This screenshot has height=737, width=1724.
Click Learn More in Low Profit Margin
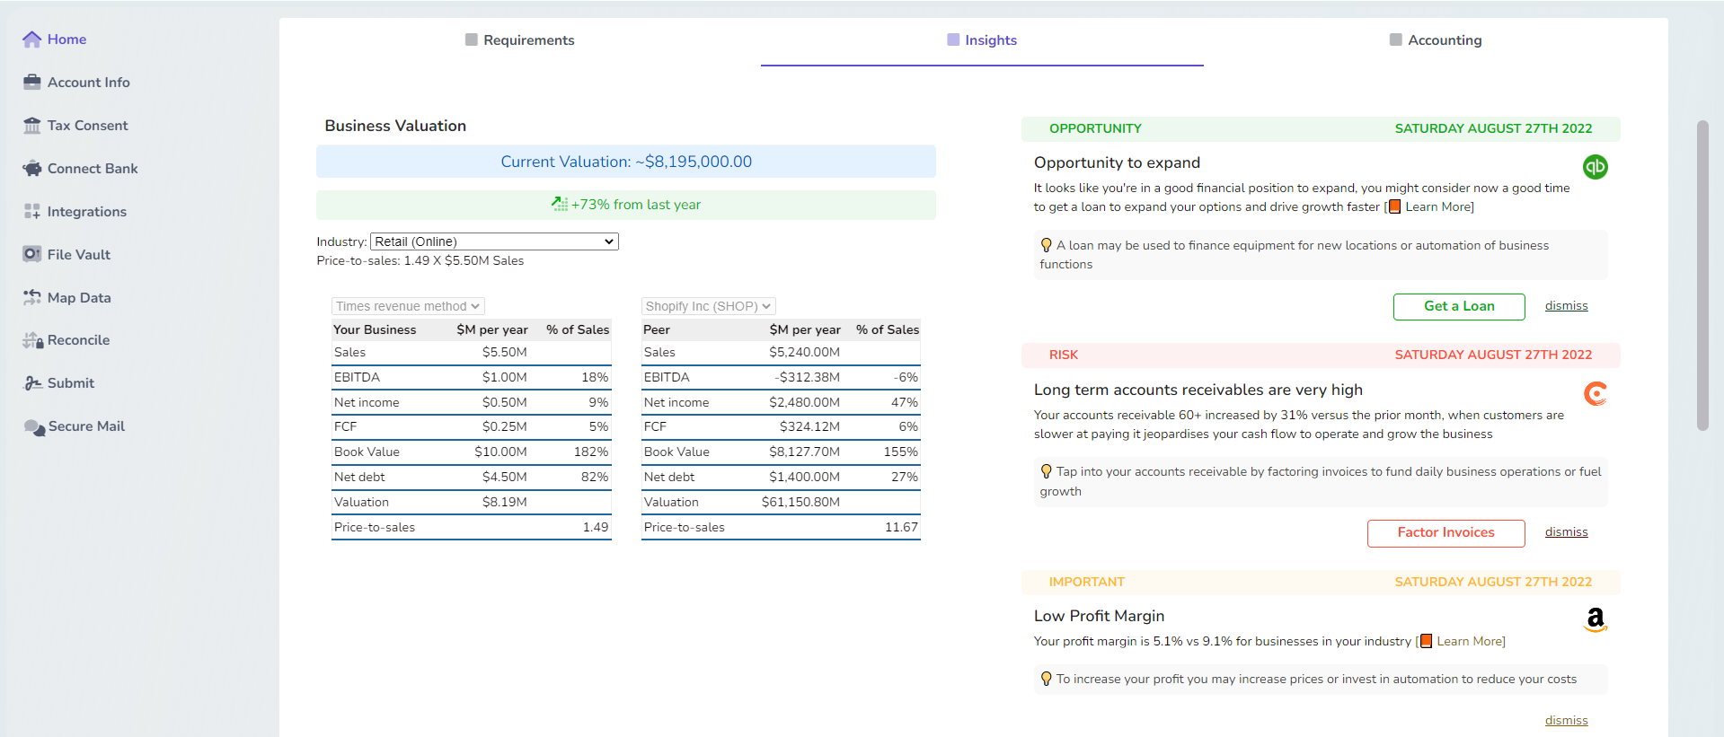coord(1469,642)
